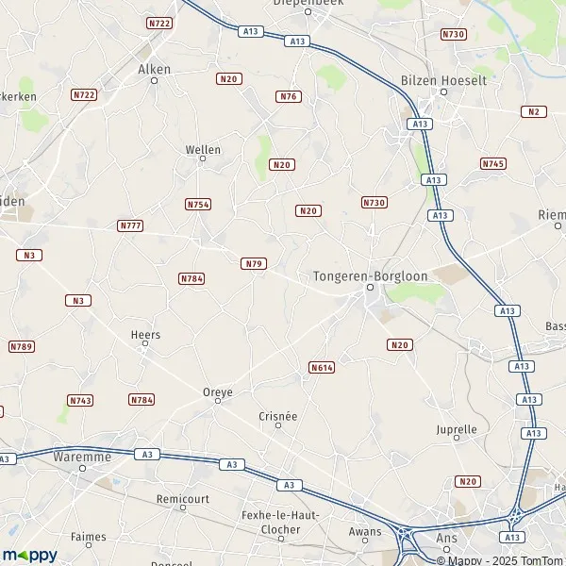Click the Tongeren-Borgloon city marker

(x=370, y=288)
